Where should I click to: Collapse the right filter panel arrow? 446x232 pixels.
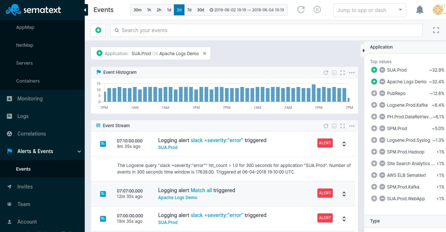[363, 50]
